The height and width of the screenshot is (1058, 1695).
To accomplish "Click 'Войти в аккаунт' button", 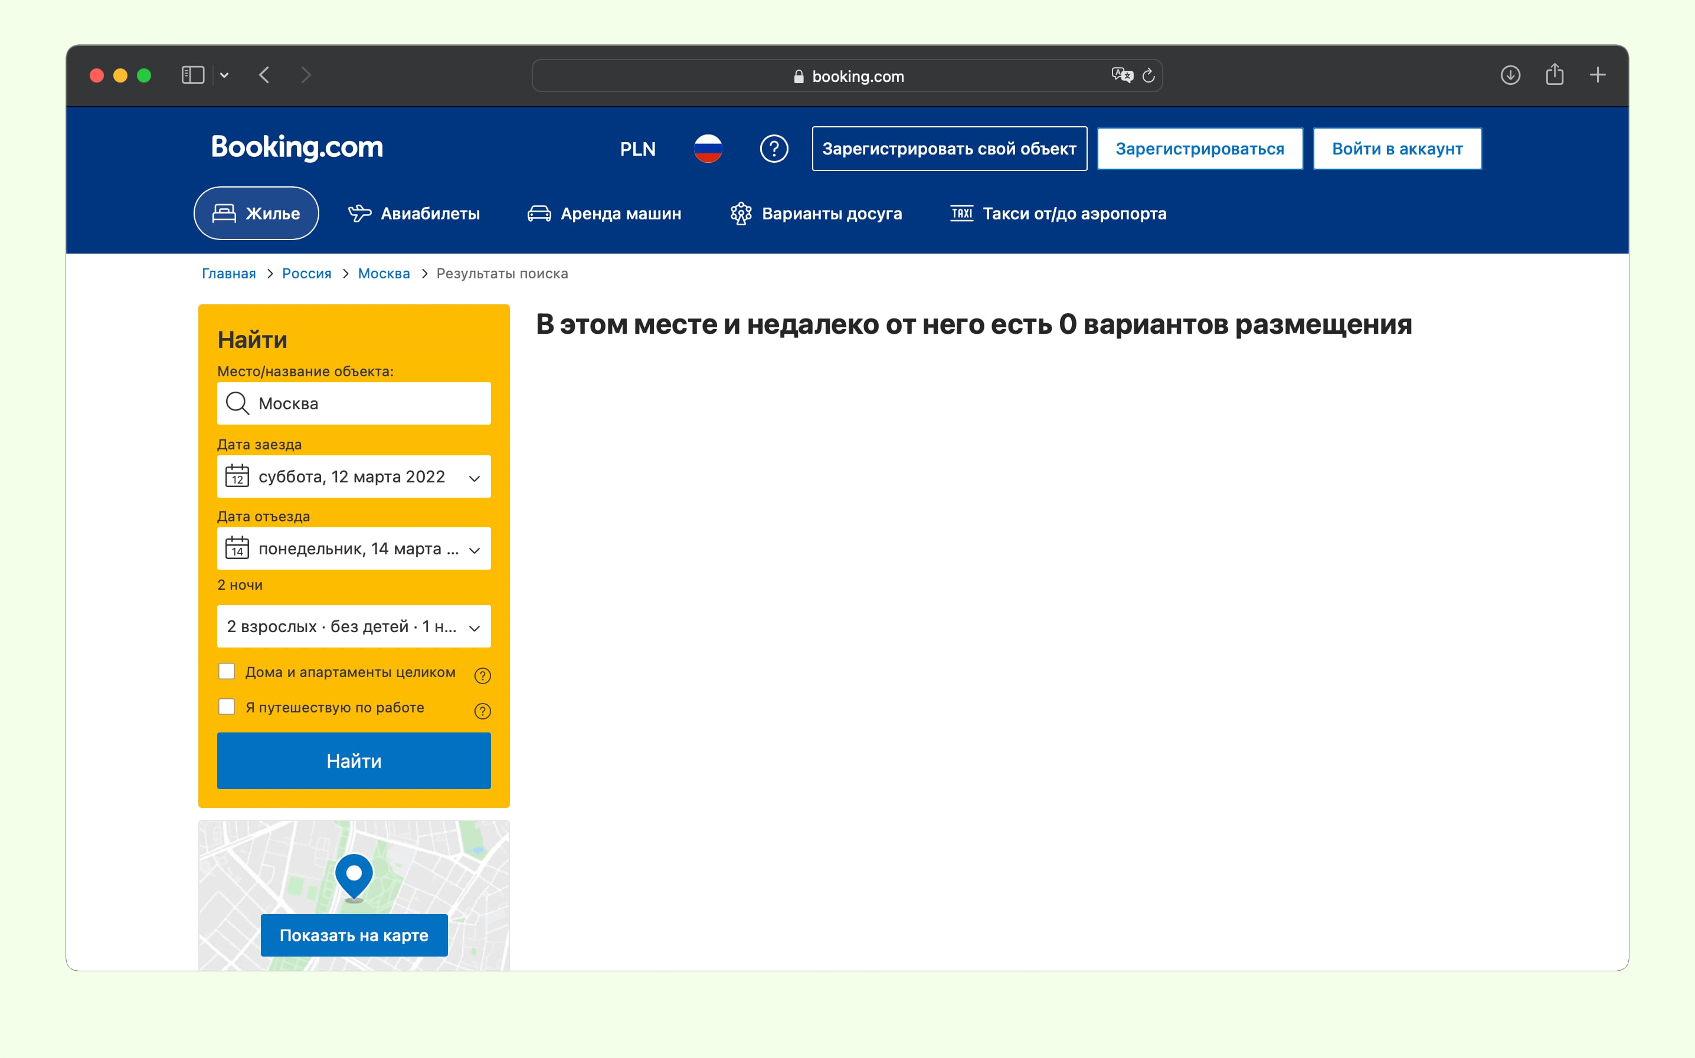I will click(x=1397, y=149).
